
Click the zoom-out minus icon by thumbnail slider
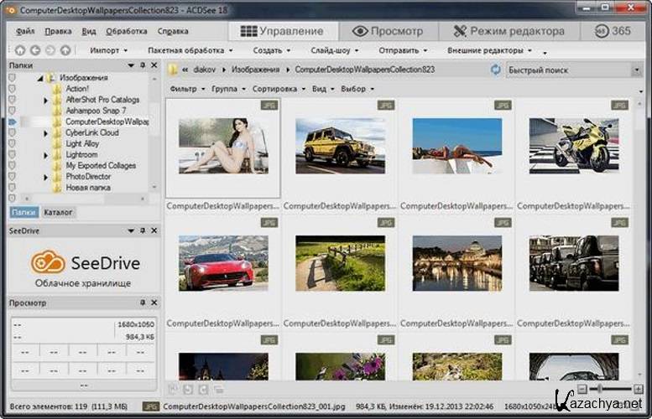pos(582,390)
